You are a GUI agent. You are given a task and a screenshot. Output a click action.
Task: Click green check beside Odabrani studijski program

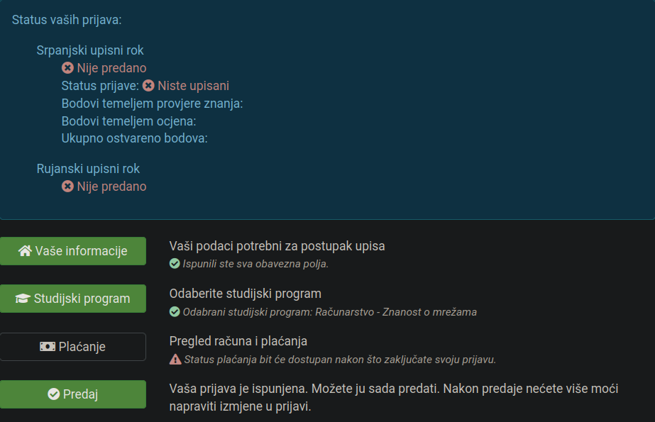[x=175, y=312]
